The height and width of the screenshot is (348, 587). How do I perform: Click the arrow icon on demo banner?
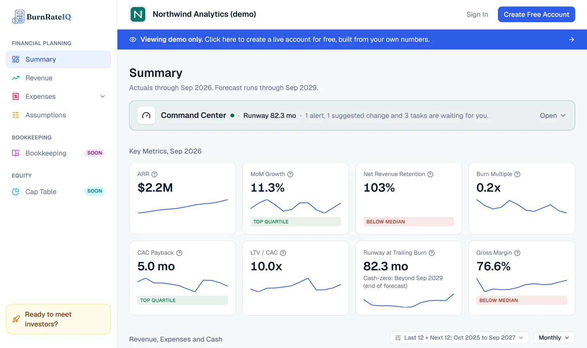572,40
